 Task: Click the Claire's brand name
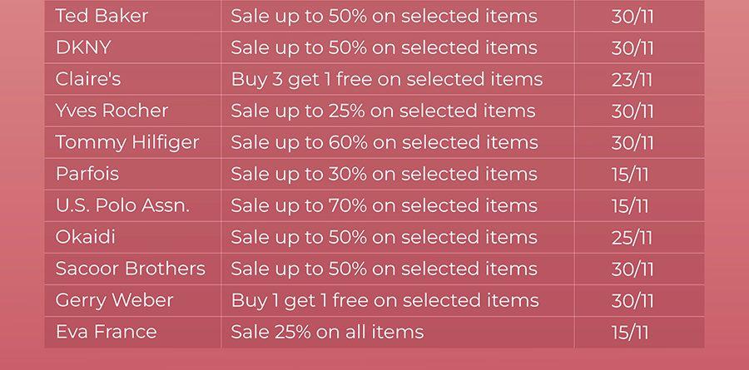[88, 79]
